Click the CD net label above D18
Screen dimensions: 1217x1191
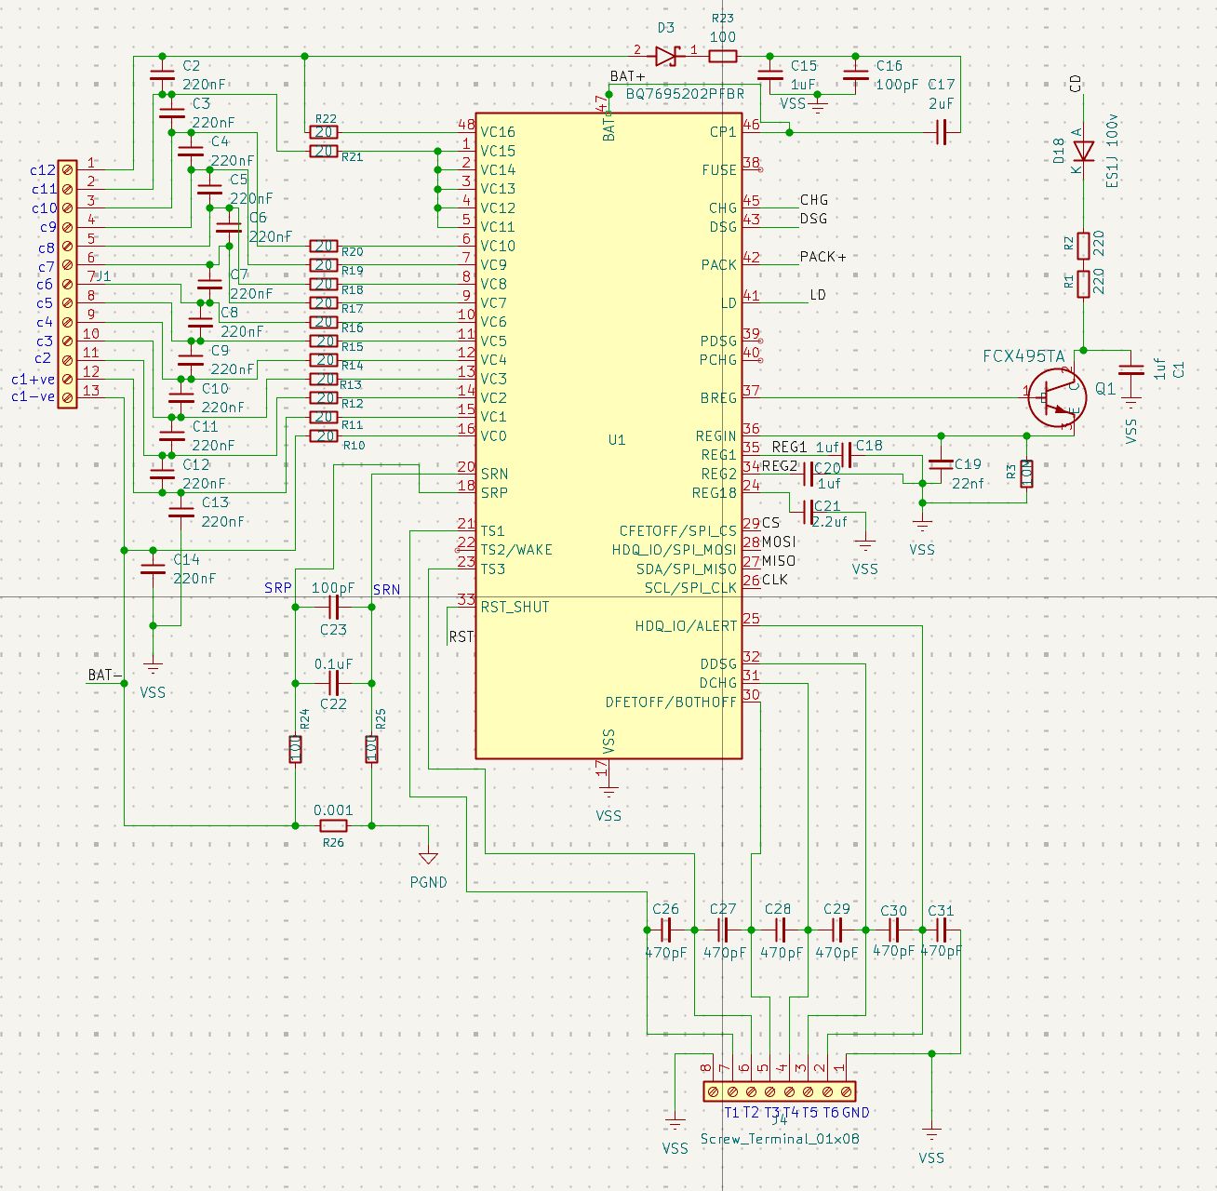(1077, 84)
